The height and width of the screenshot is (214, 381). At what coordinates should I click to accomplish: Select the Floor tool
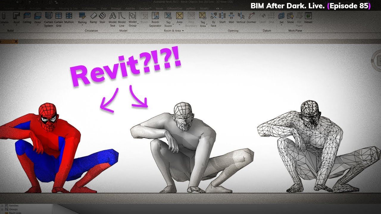point(38,18)
